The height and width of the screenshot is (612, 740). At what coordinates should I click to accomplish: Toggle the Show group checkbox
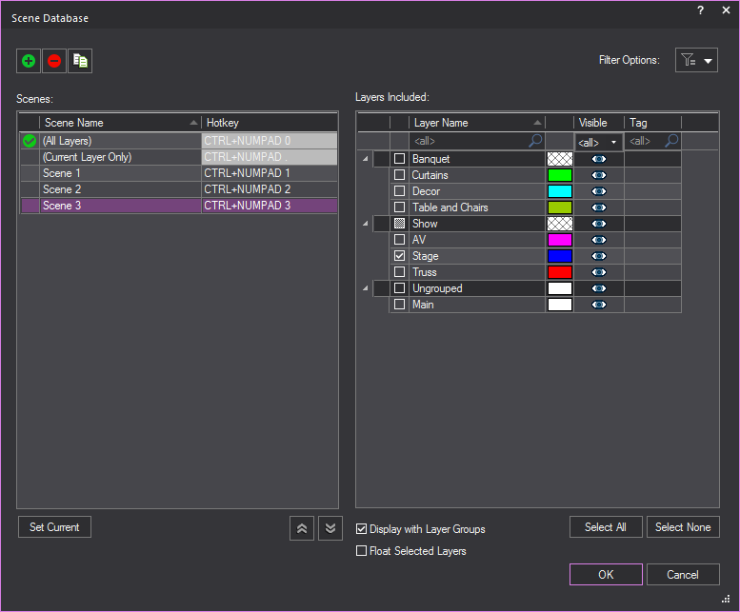pos(399,224)
